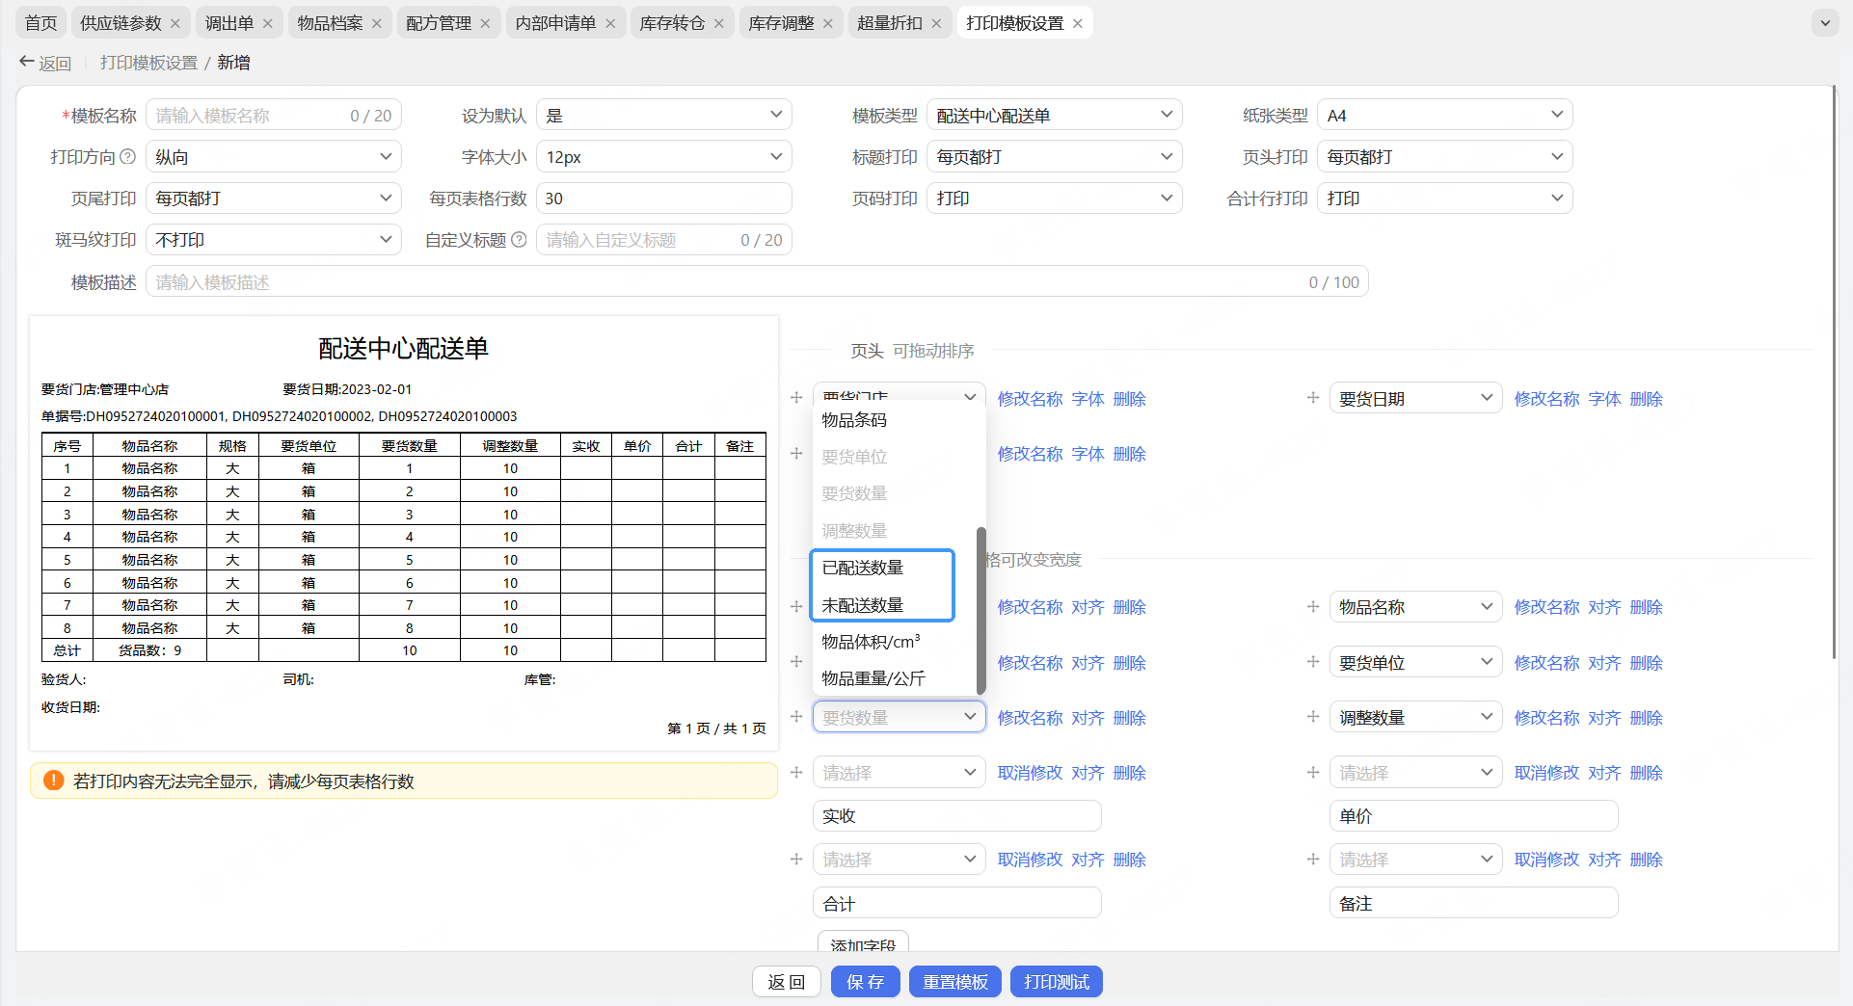Open the 页头打印 dropdown
The image size is (1853, 1006).
[x=1444, y=156]
